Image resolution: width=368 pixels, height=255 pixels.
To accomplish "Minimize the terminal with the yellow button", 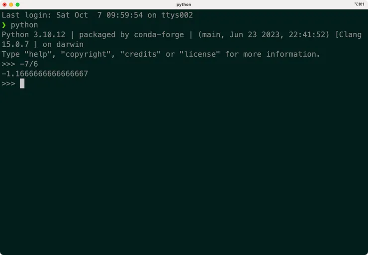I will click(11, 4).
